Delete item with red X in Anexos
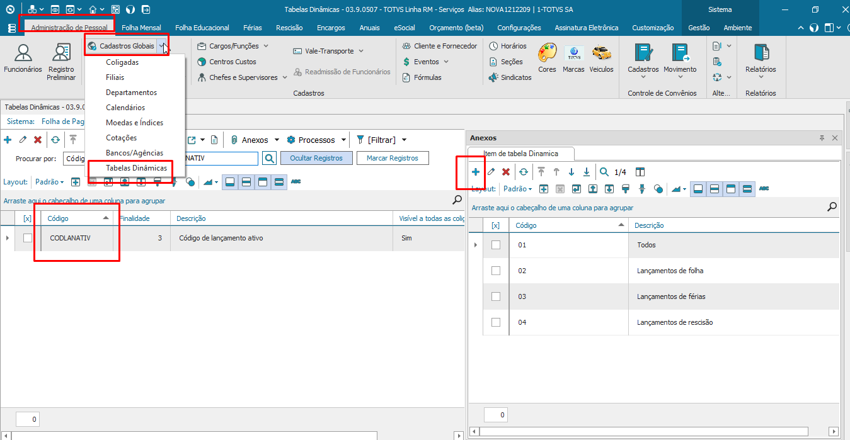This screenshot has height=440, width=850. point(505,172)
